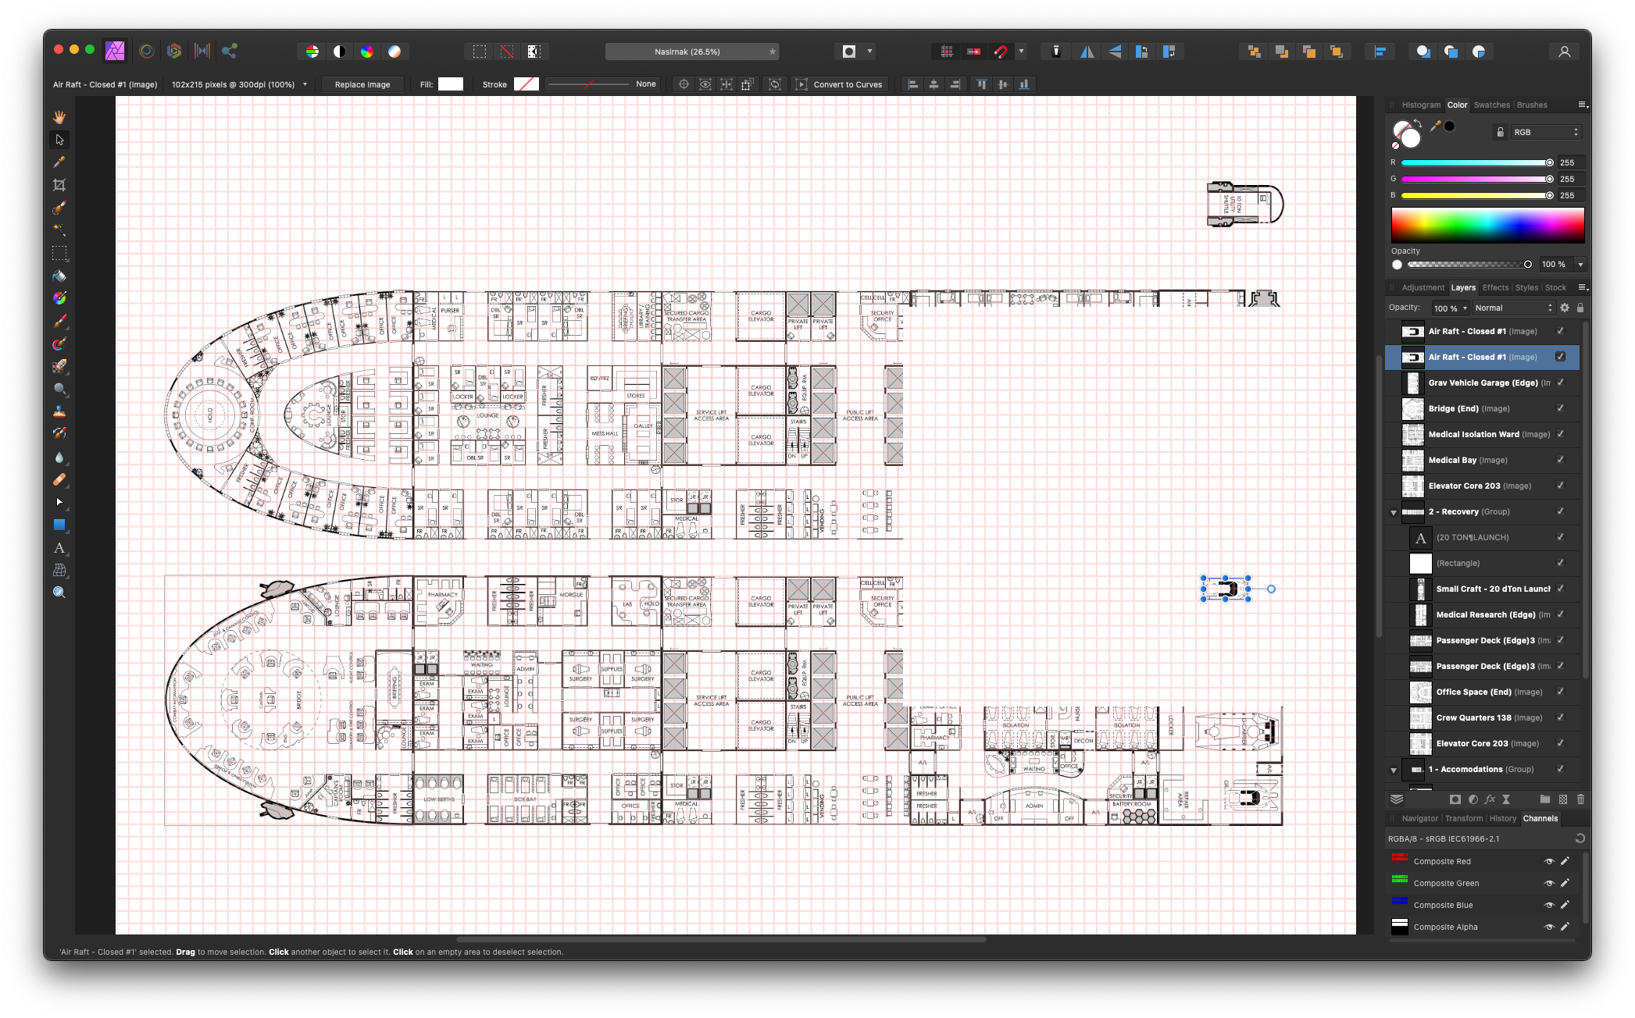The width and height of the screenshot is (1635, 1018).
Task: Select the Healing bandage tool
Action: tap(59, 480)
